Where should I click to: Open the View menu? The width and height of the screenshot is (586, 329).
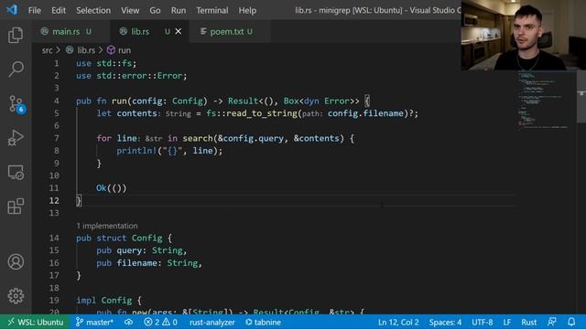[130, 10]
